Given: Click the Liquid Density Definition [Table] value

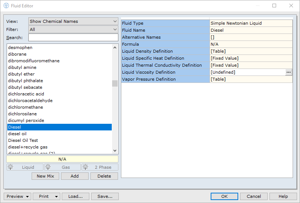Looking at the screenshot, I should tap(251, 51).
